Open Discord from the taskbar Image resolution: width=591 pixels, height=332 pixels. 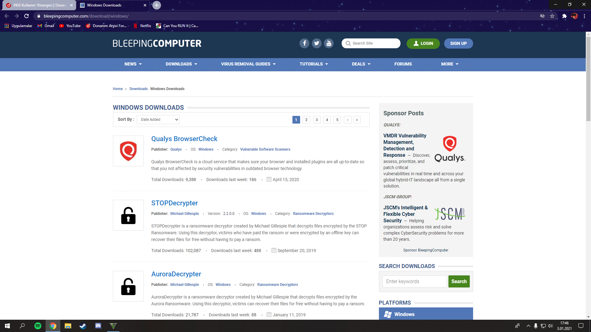98,326
